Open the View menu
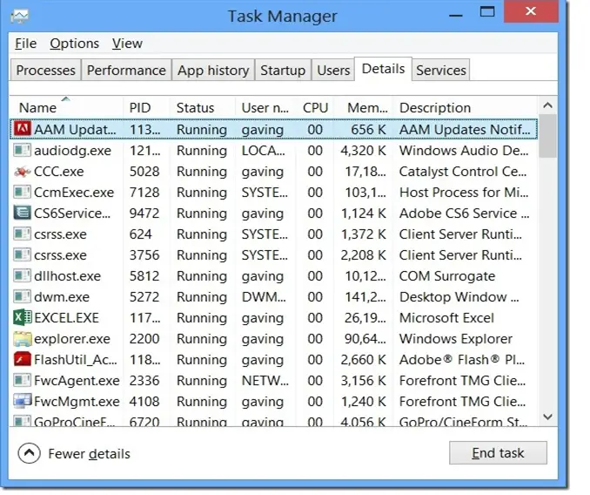590x495 pixels. pyautogui.click(x=127, y=44)
